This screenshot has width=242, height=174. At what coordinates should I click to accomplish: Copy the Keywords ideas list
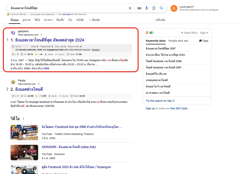(x=203, y=41)
